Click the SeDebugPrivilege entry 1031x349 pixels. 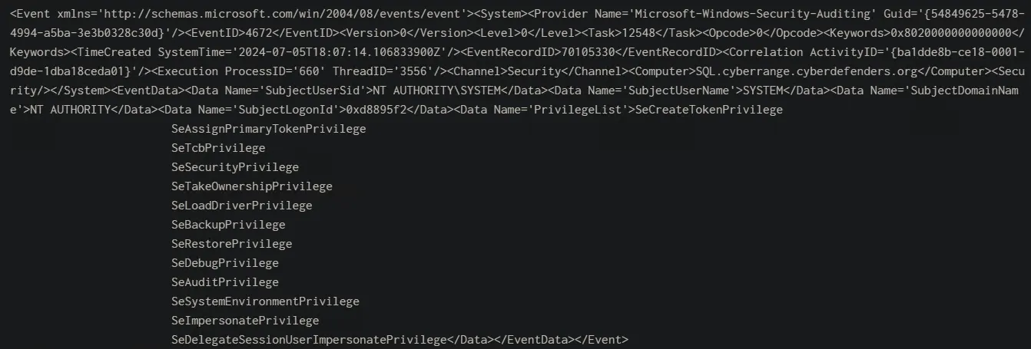pyautogui.click(x=225, y=263)
